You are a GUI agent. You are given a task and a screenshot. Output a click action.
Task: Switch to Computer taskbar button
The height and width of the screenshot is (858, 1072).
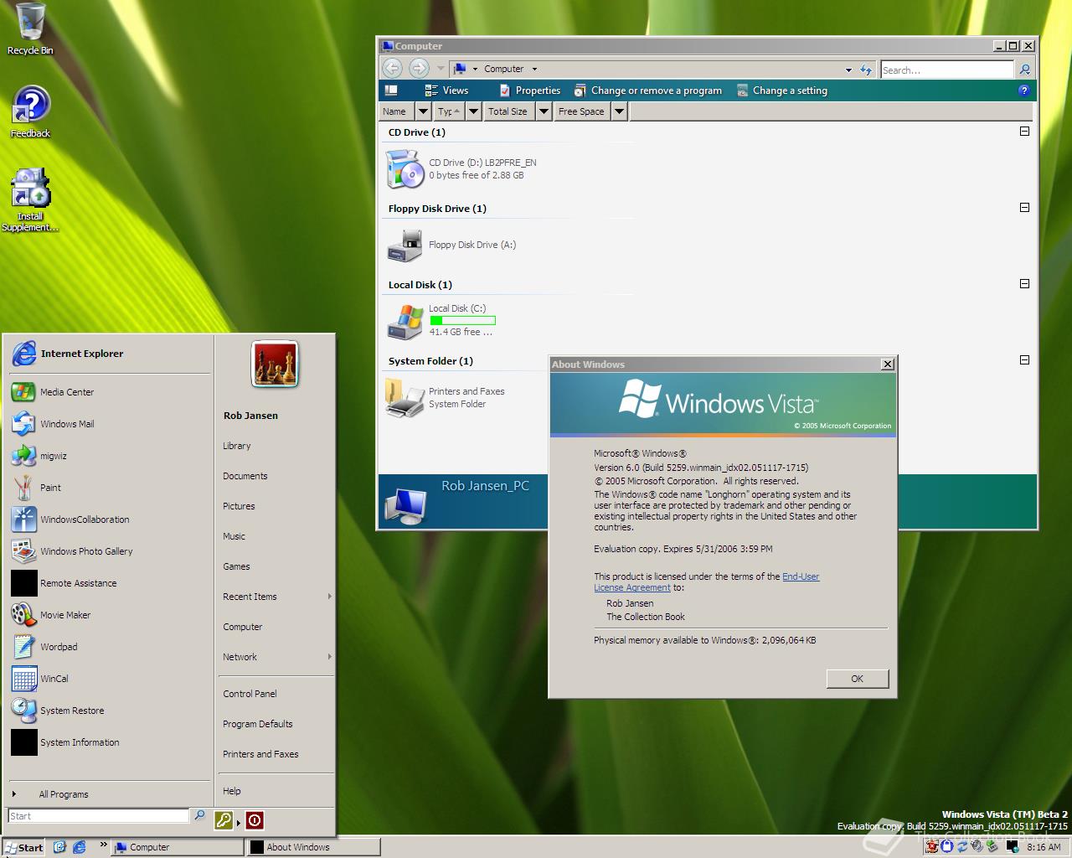177,847
